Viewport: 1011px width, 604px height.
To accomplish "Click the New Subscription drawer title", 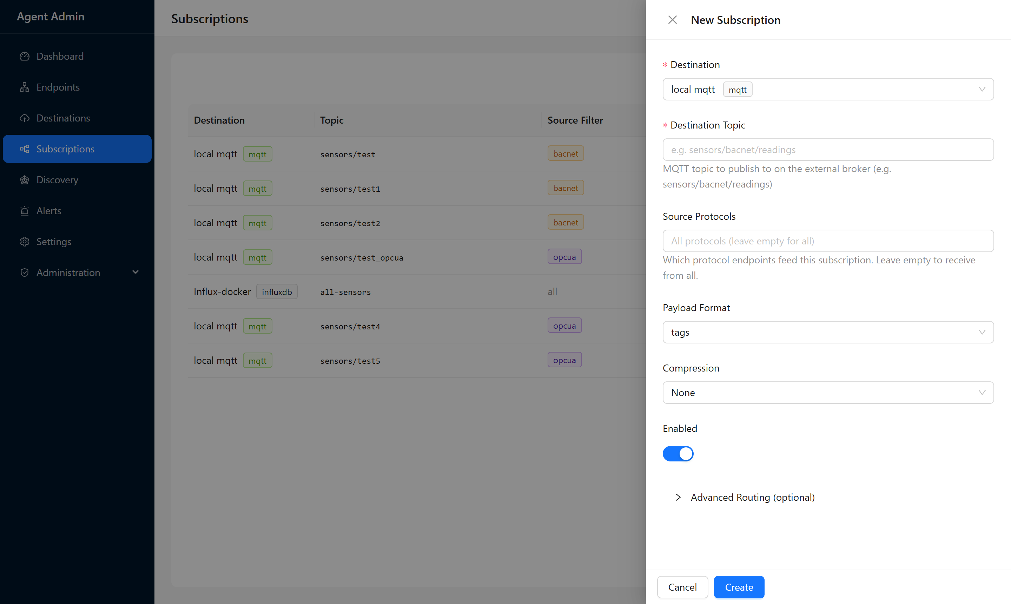I will click(x=735, y=20).
